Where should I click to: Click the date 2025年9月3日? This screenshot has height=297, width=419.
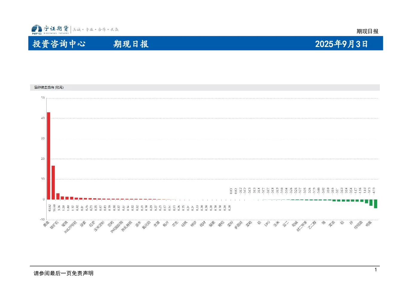pyautogui.click(x=341, y=44)
